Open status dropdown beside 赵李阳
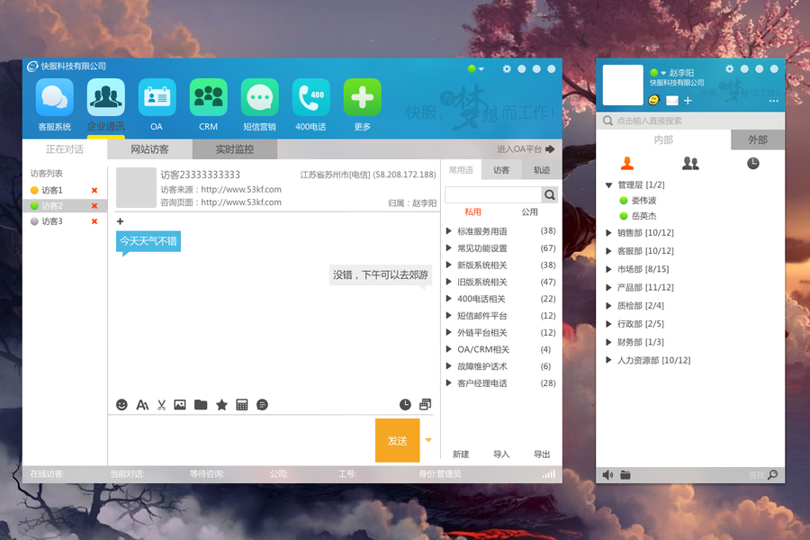The width and height of the screenshot is (810, 540). 663,73
